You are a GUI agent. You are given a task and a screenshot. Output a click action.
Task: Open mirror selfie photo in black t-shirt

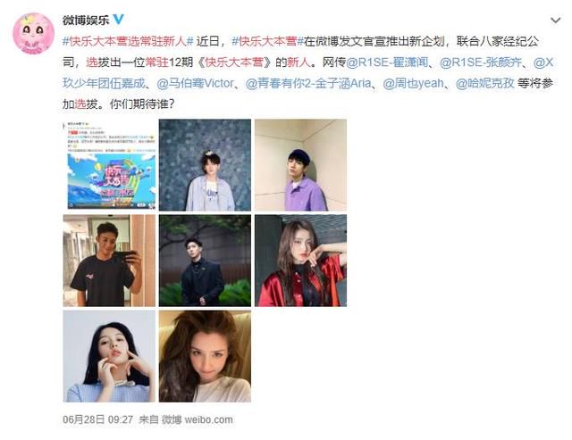coord(109,261)
